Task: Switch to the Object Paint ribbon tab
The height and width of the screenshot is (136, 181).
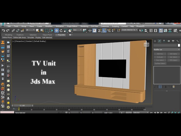Action: (47, 35)
